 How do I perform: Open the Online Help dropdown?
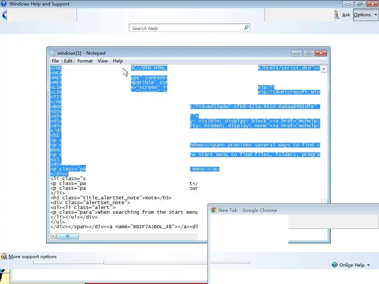tap(355, 265)
